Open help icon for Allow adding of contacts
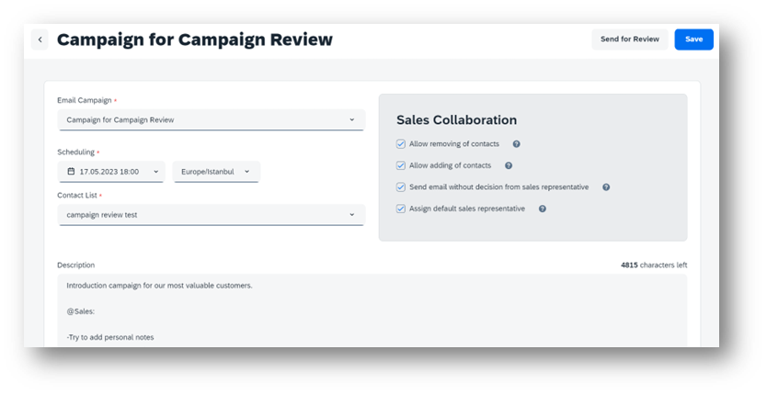 [x=509, y=165]
